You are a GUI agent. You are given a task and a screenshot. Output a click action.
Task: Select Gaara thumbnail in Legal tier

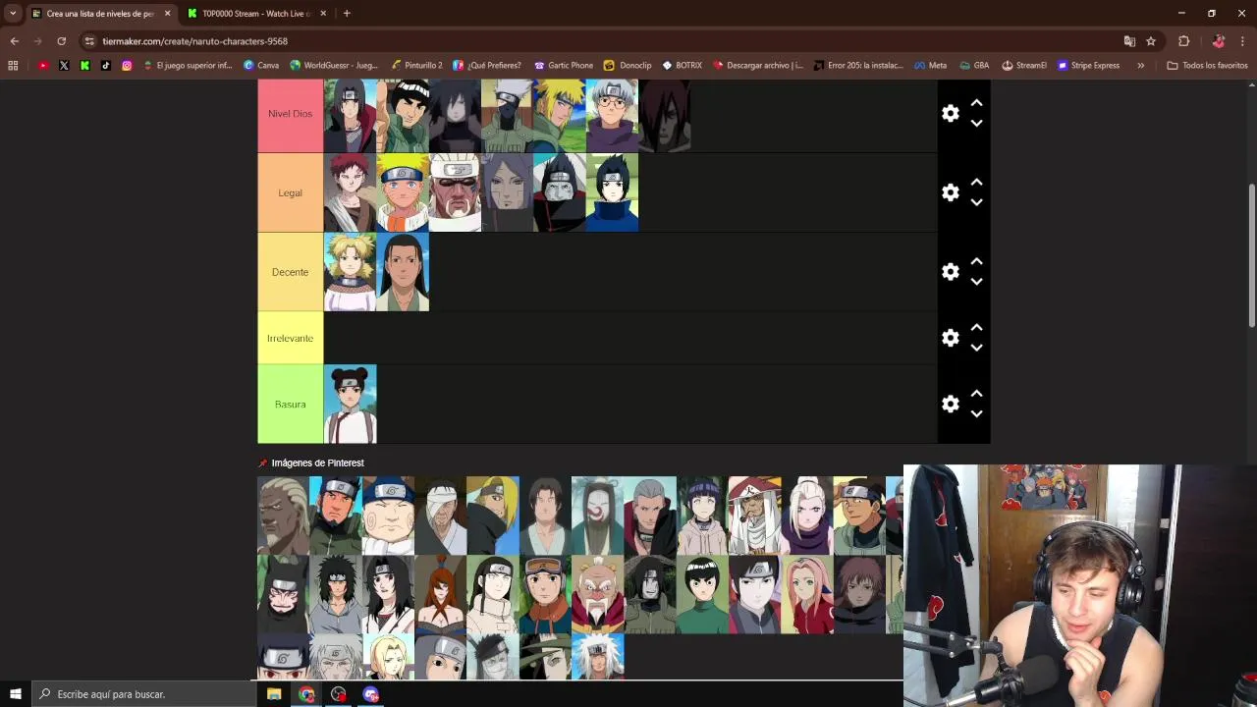click(x=351, y=192)
